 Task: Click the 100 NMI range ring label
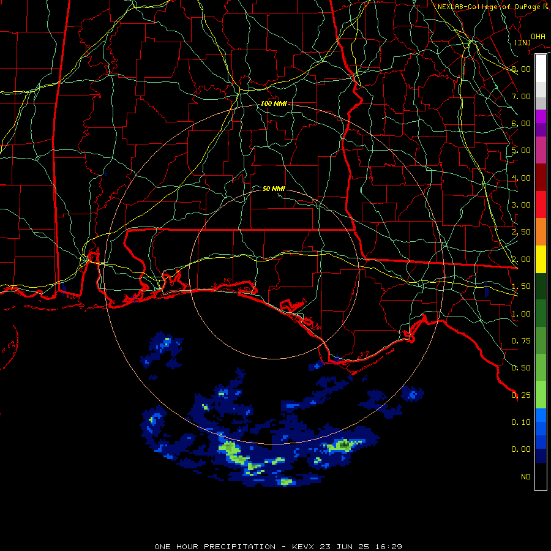[x=274, y=103]
